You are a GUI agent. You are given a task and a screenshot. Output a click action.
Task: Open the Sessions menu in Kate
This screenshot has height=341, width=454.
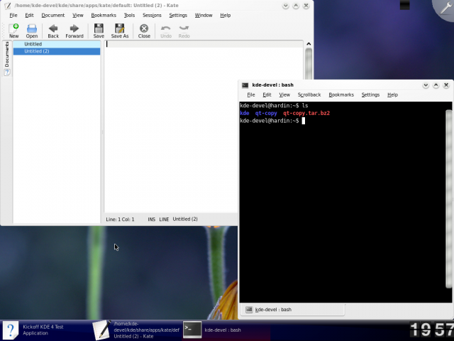(x=152, y=15)
